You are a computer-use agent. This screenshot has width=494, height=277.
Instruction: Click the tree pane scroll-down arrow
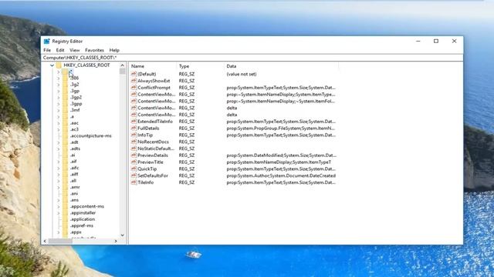tap(122, 235)
